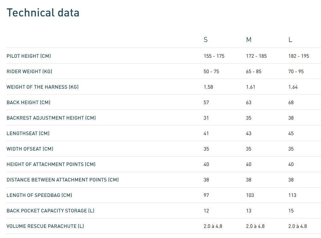The height and width of the screenshot is (238, 321).
Task: Click the Distance Between Attachment Points label
Action: tap(63, 180)
